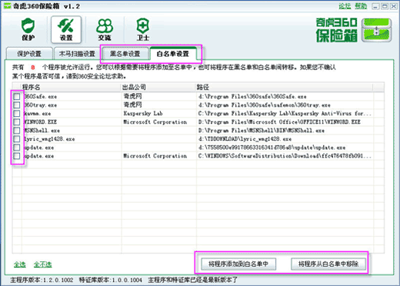The width and height of the screenshot is (400, 286).
Task: Select the MSNShell.exe program name
Action: click(x=42, y=131)
